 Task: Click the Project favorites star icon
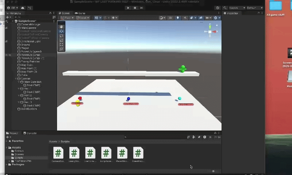pos(210,137)
